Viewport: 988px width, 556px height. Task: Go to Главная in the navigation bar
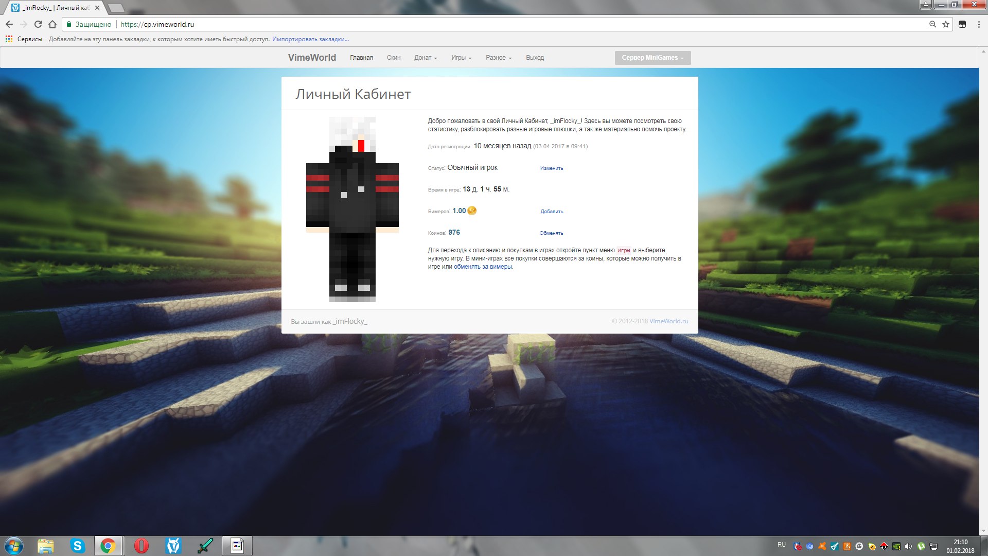[361, 58]
